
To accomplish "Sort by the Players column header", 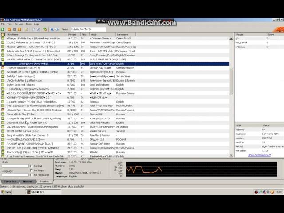I will [x=74, y=34].
